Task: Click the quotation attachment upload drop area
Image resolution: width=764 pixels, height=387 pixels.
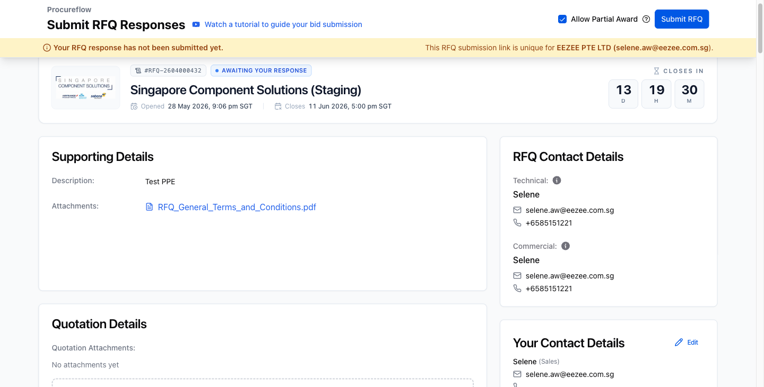Action: coord(263,383)
